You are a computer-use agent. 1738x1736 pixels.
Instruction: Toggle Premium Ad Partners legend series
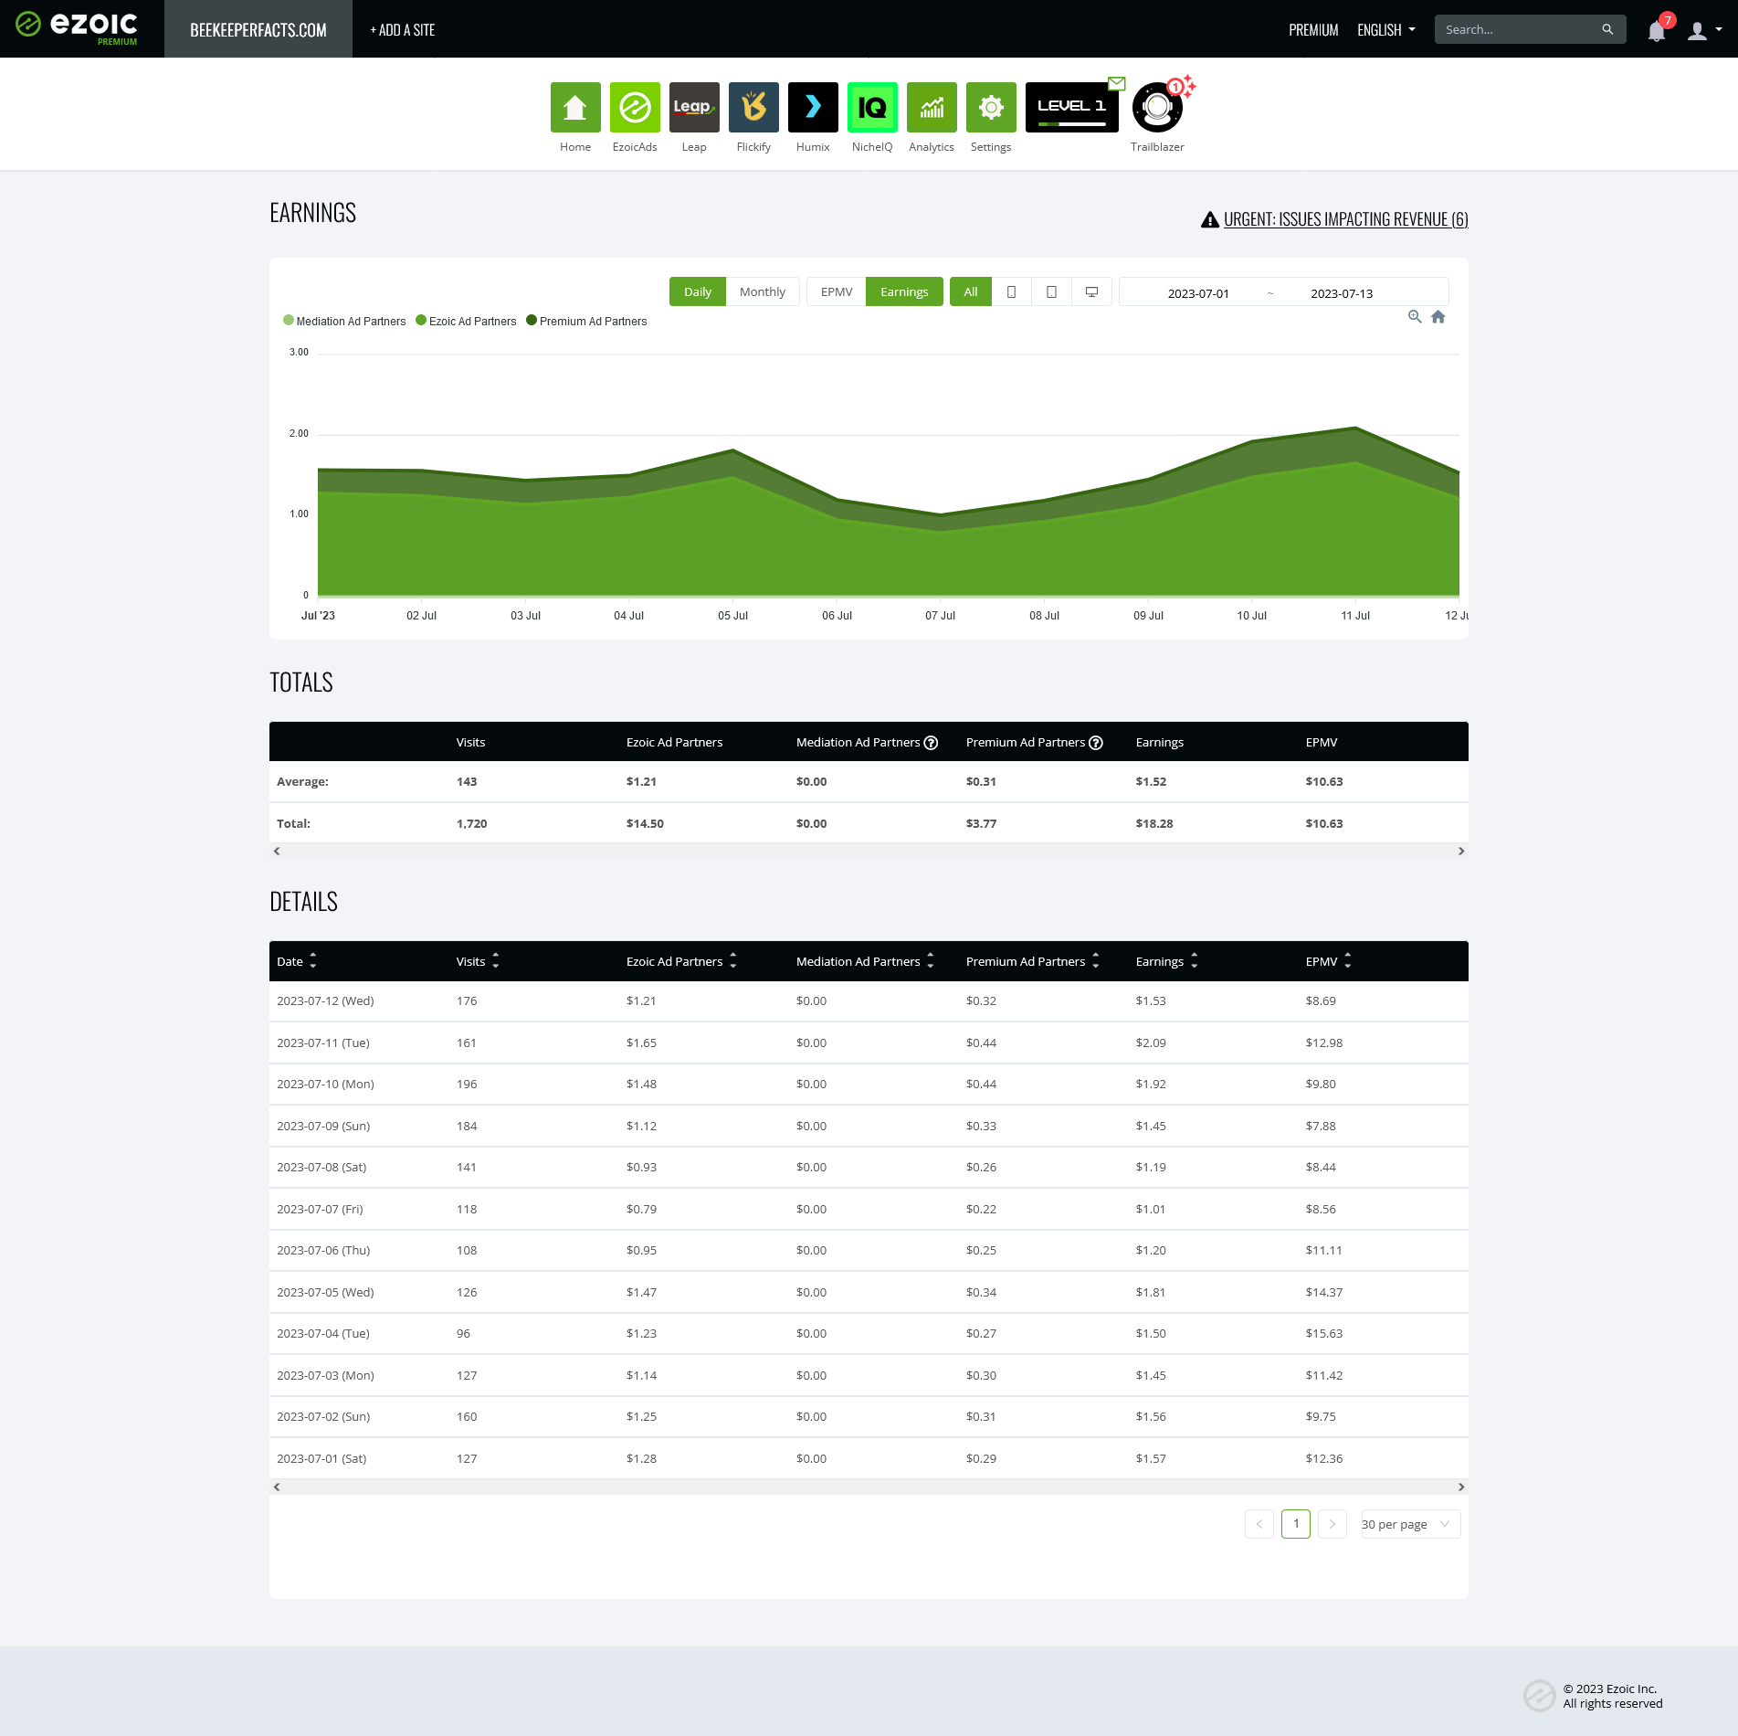tap(586, 321)
